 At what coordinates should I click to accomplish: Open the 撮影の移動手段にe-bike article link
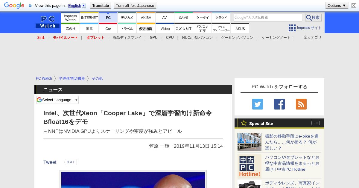coord(292,142)
